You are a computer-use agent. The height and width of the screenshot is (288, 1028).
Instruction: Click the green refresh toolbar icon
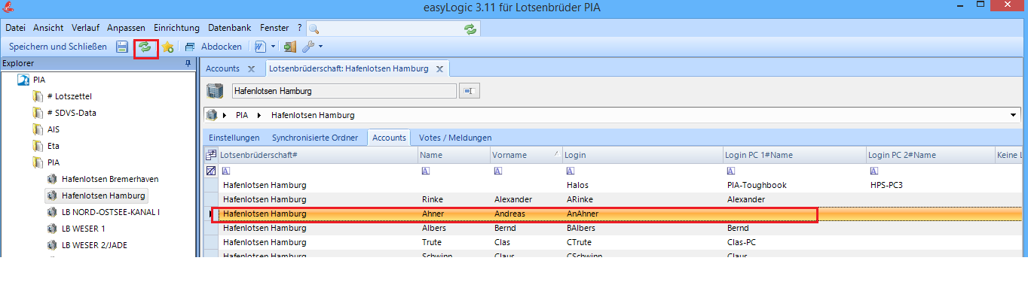pos(145,47)
